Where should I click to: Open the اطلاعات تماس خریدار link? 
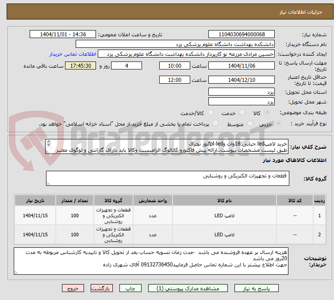point(73,54)
